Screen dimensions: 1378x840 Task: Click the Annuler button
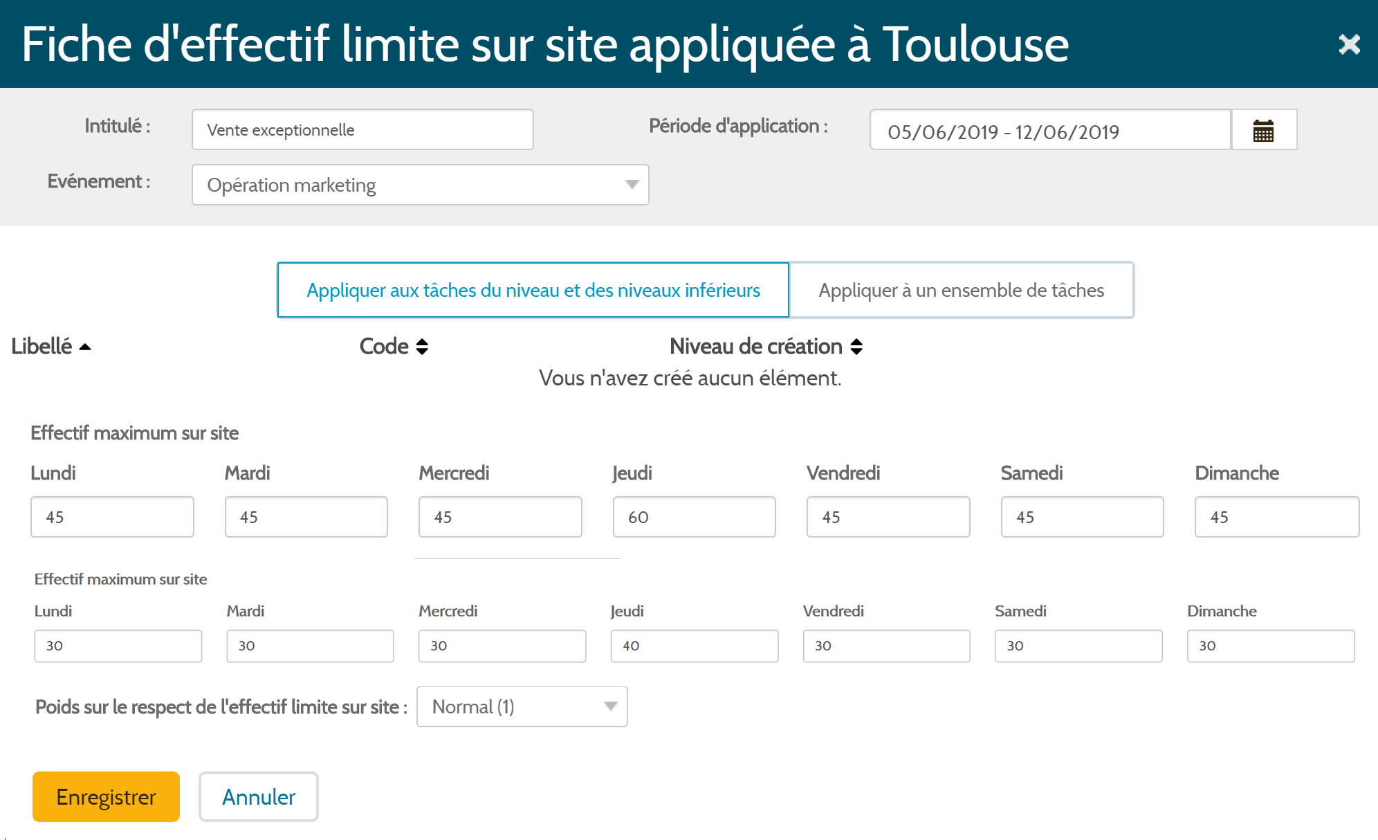(259, 796)
